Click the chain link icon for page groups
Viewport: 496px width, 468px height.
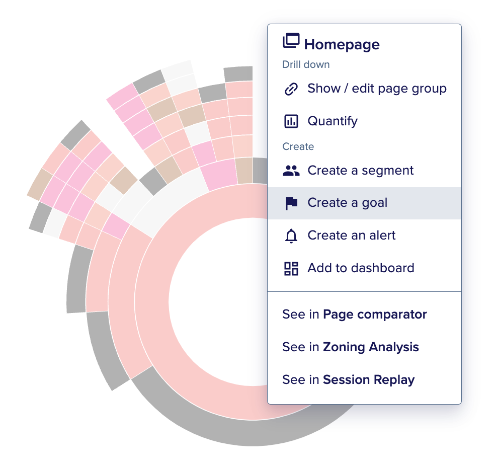[291, 89]
